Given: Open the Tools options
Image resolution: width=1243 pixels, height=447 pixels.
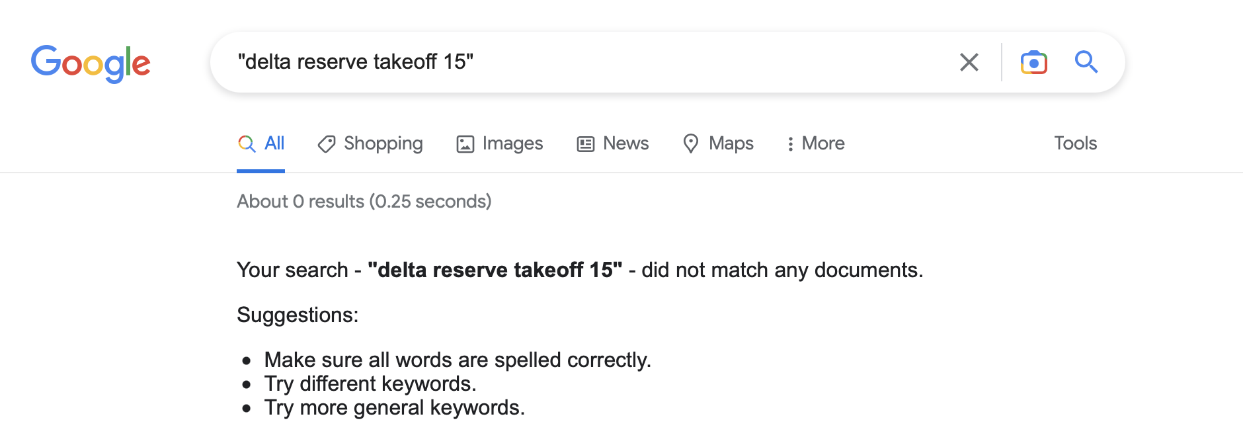Looking at the screenshot, I should [x=1075, y=143].
